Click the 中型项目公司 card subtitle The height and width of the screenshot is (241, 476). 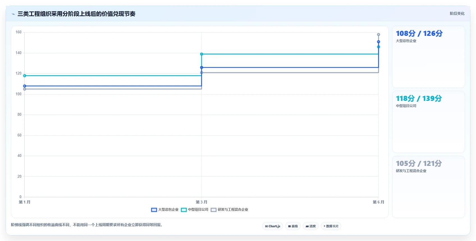tap(406, 106)
